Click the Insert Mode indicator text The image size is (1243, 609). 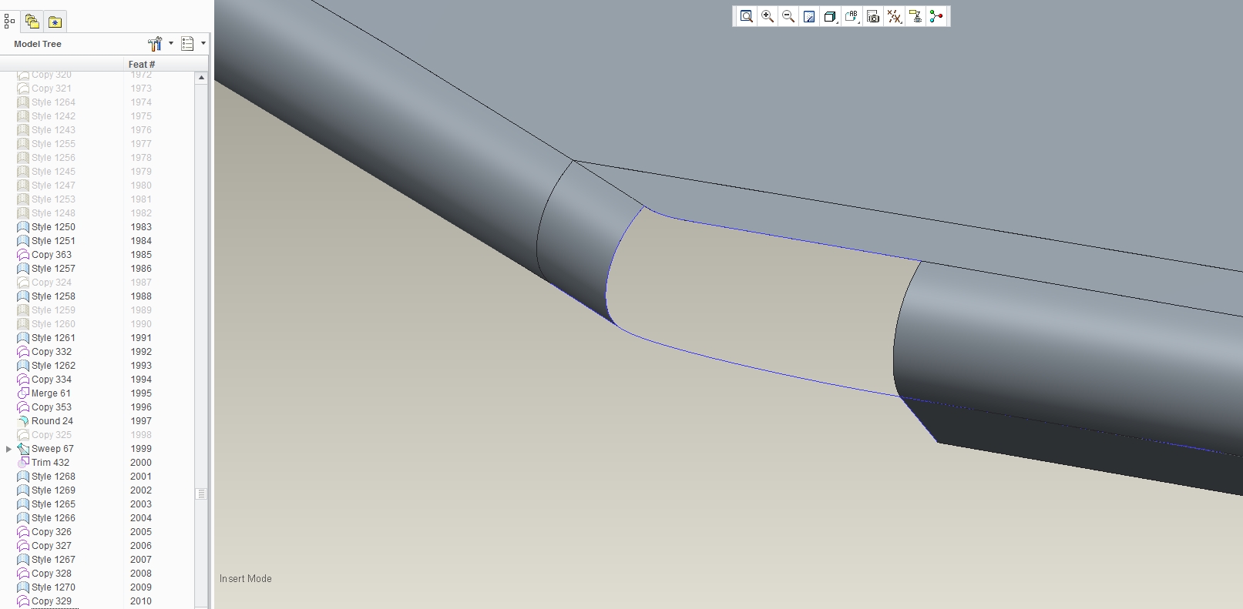click(x=246, y=579)
